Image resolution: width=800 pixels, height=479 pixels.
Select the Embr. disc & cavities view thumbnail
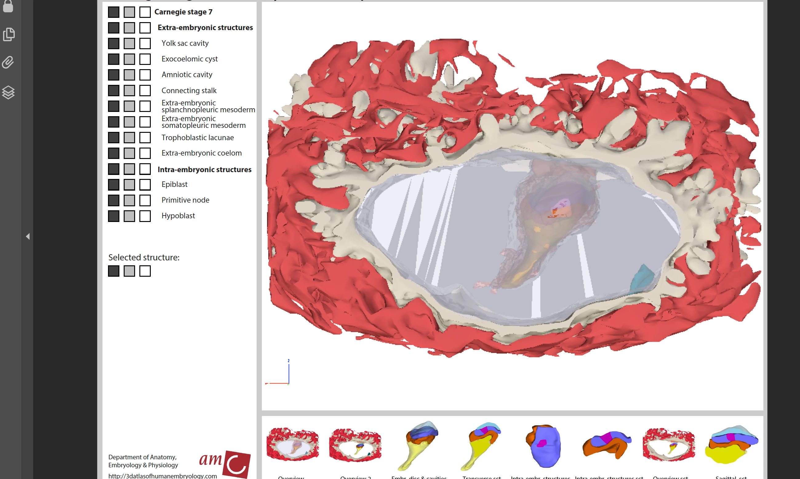pos(419,445)
